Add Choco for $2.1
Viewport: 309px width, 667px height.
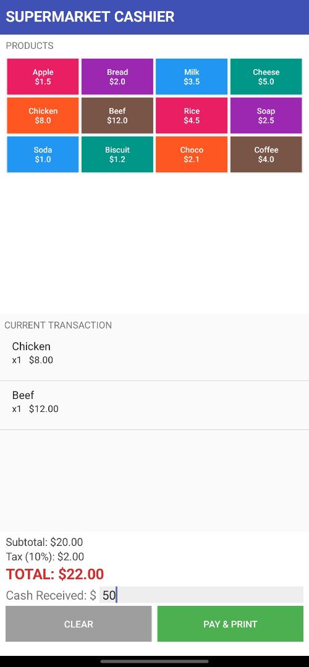click(x=192, y=154)
